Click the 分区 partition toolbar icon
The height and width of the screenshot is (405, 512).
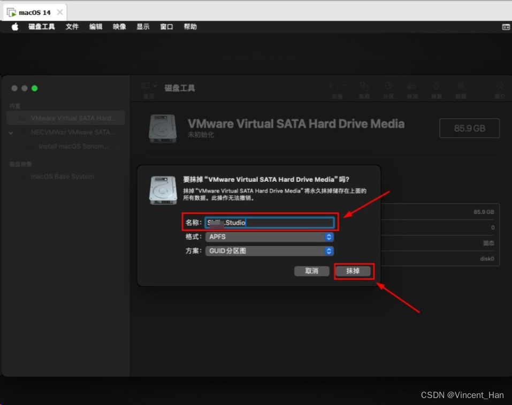point(388,86)
